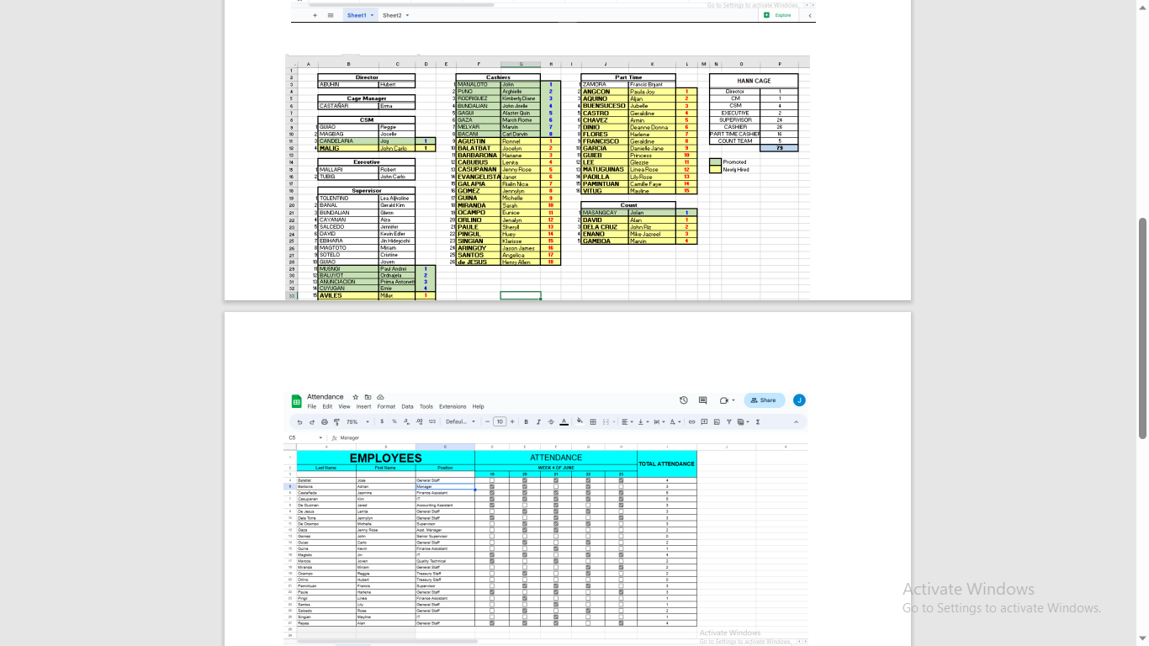This screenshot has width=1149, height=646.
Task: Open the Functions sigma icon
Action: pyautogui.click(x=758, y=422)
